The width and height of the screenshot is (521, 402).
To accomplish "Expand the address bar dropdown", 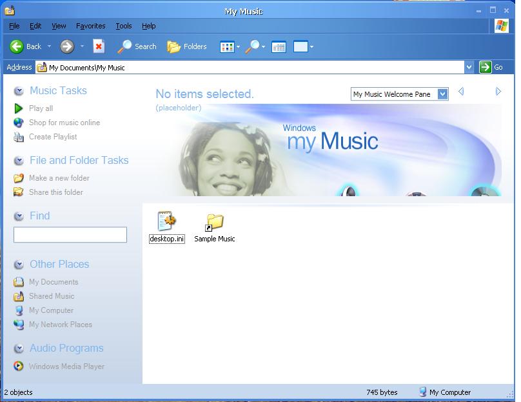I will coord(469,68).
